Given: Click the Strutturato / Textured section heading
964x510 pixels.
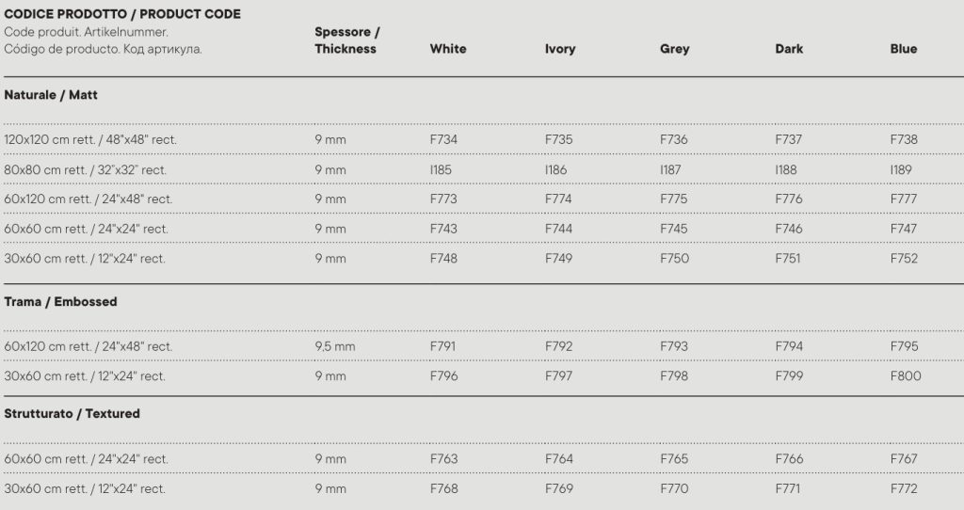Looking at the screenshot, I should coord(72,414).
